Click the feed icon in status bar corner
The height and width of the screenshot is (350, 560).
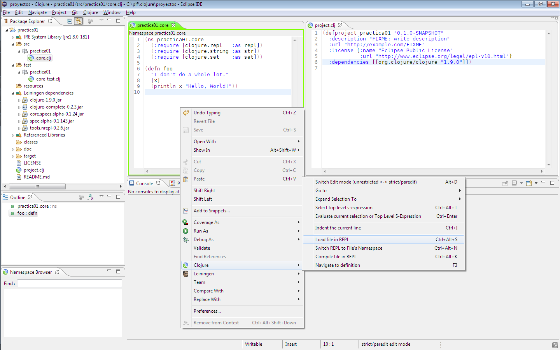click(x=555, y=345)
